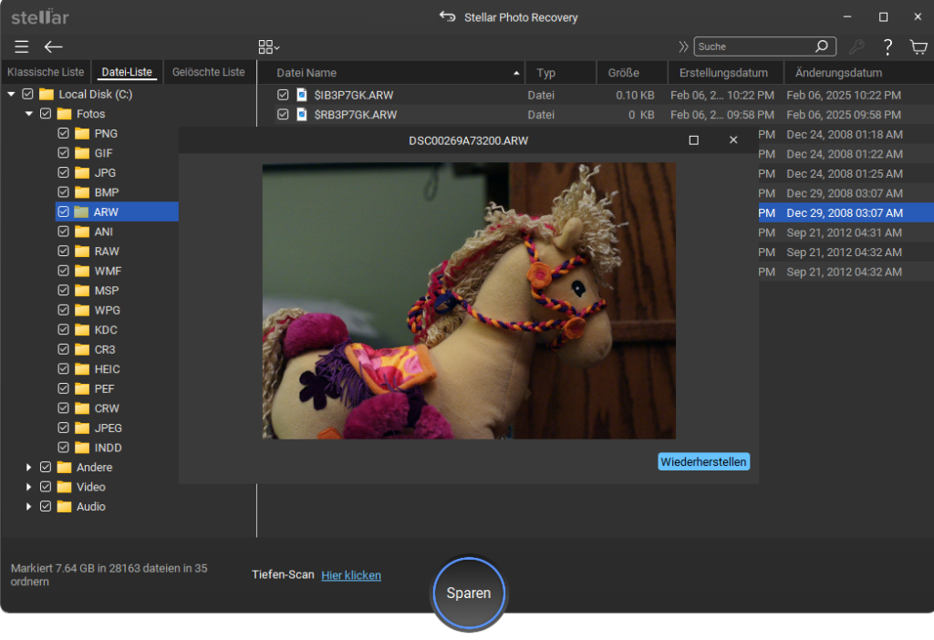
Task: Switch to Klassische Liste tab
Action: [x=46, y=72]
